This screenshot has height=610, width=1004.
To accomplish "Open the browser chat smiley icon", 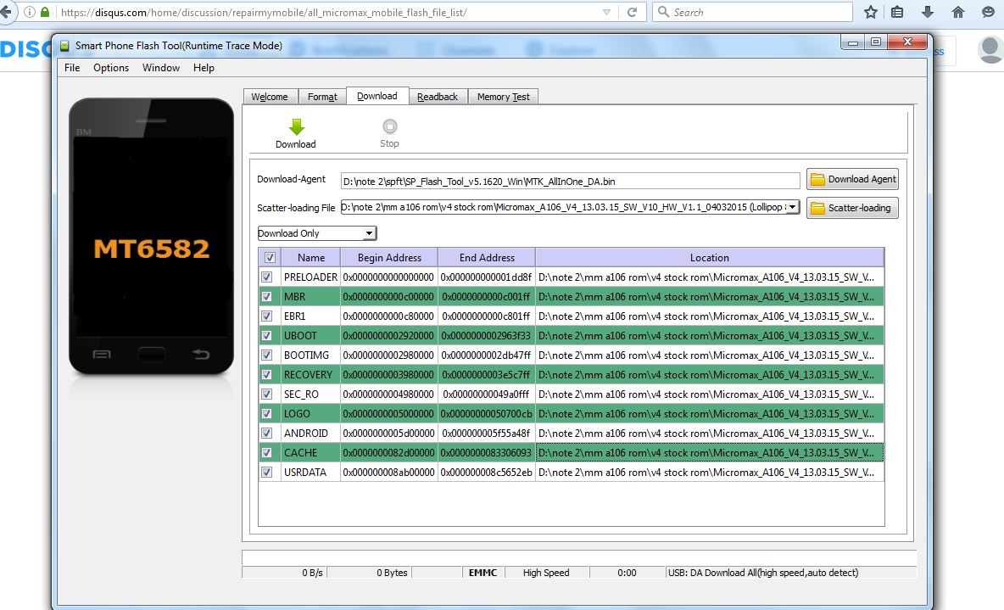I will coord(988,12).
